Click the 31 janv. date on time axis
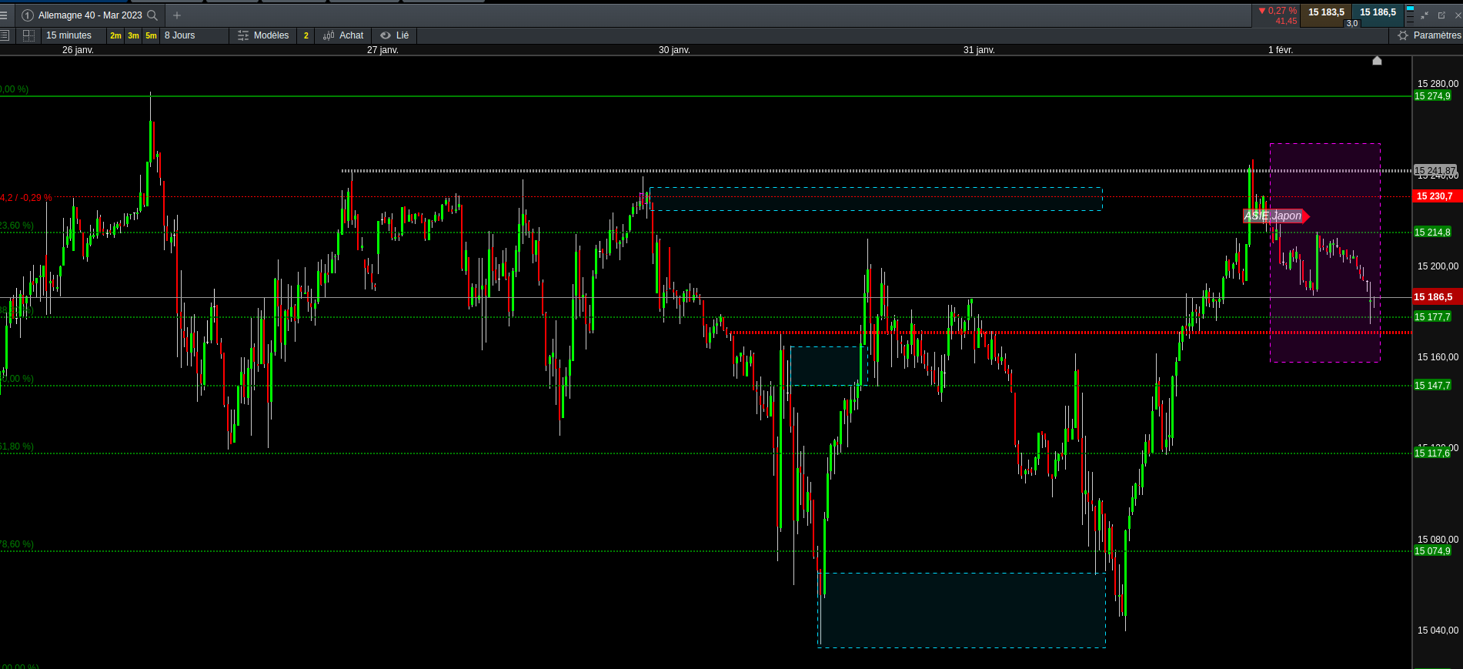 point(979,50)
